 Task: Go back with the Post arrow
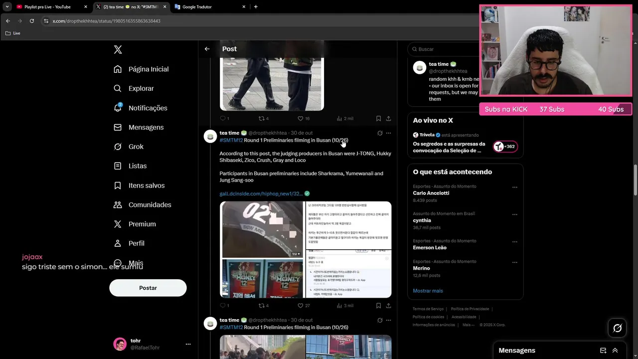click(207, 49)
